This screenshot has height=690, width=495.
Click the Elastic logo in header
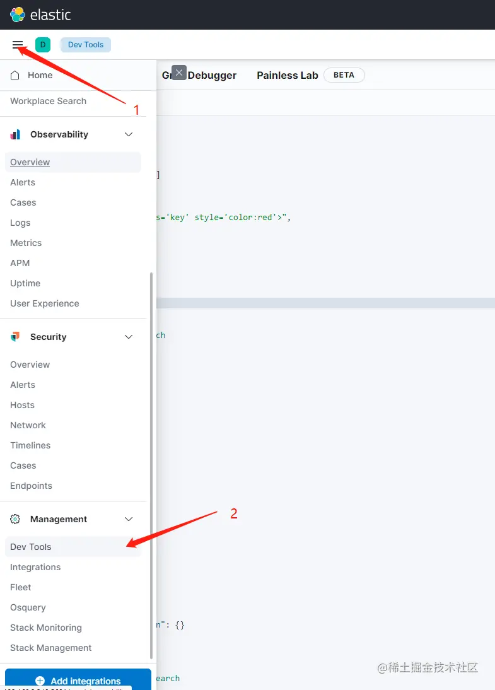40,15
